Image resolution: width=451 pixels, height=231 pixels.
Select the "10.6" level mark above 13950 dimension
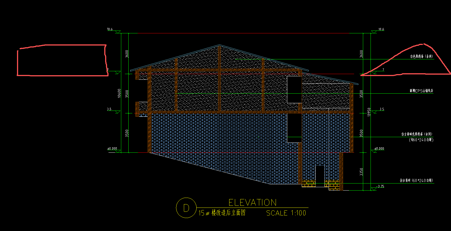click(x=381, y=29)
